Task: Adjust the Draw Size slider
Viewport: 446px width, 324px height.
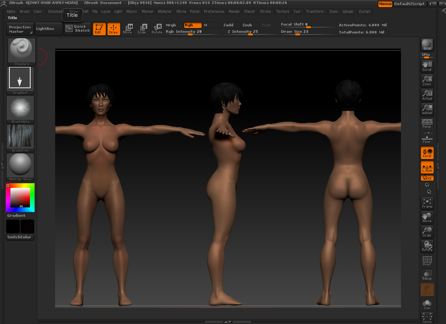Action: tap(308, 32)
